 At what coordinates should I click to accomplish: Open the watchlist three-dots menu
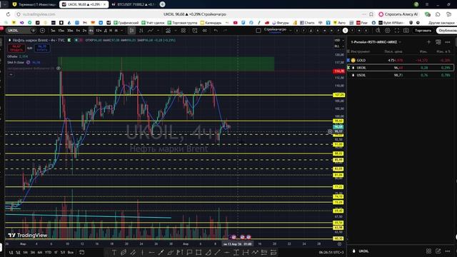(x=448, y=42)
